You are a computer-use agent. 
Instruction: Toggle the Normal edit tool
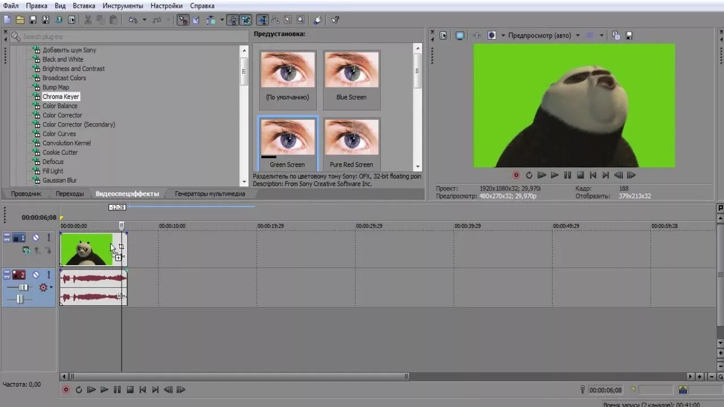coord(262,20)
